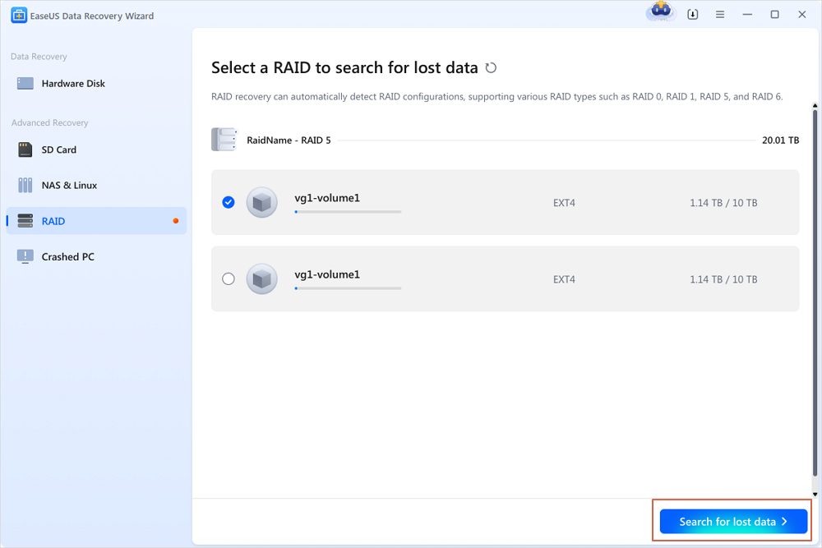Switch to the RAID section
Viewport: 822px width, 548px height.
[96, 220]
